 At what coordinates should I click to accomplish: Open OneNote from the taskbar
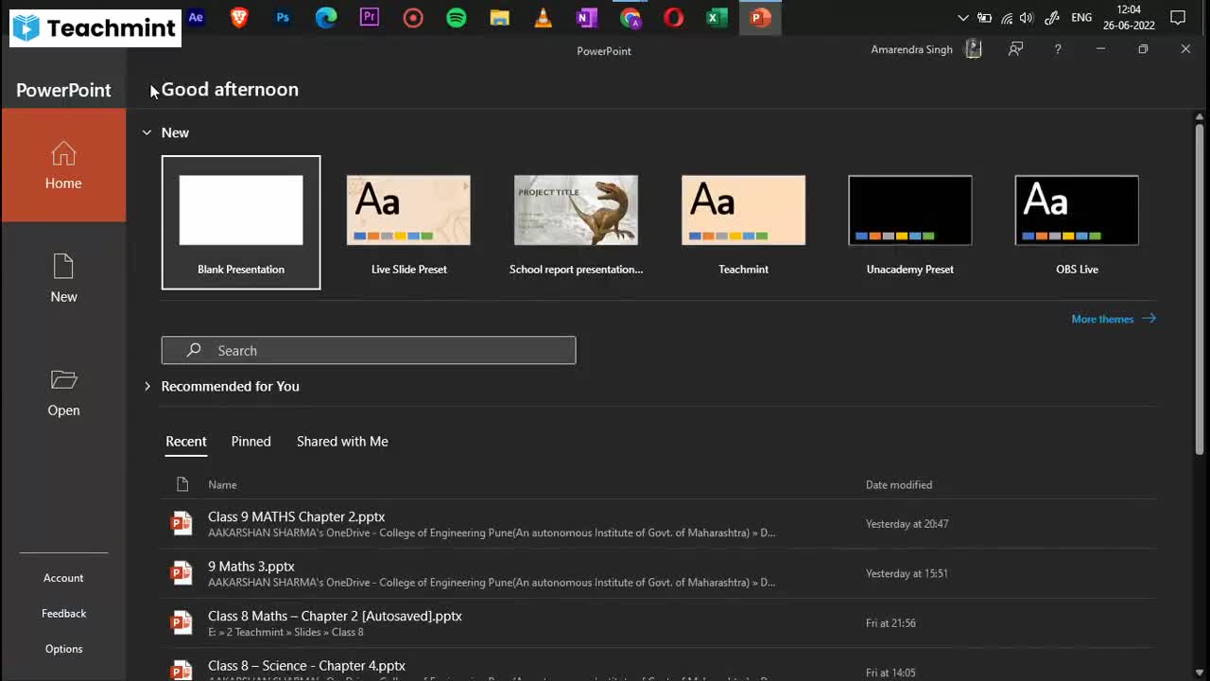click(586, 17)
